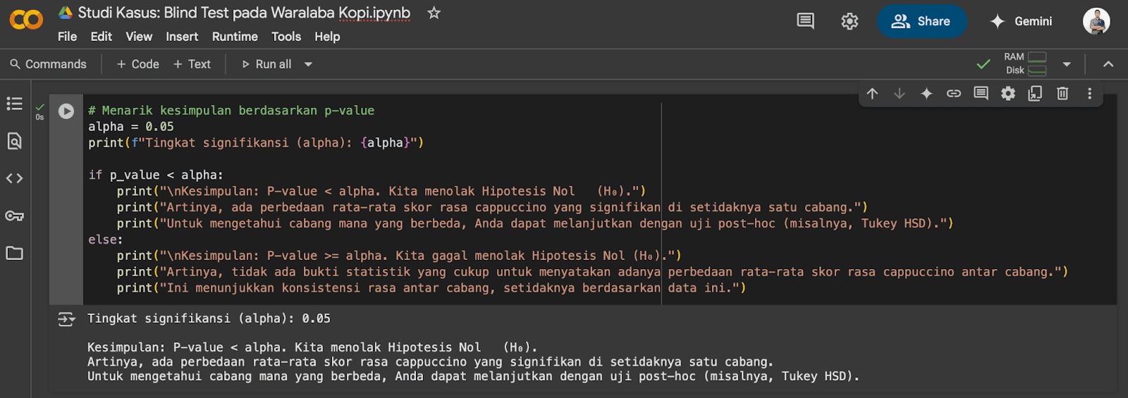Add a new Code cell
The image size is (1128, 398).
coord(138,64)
